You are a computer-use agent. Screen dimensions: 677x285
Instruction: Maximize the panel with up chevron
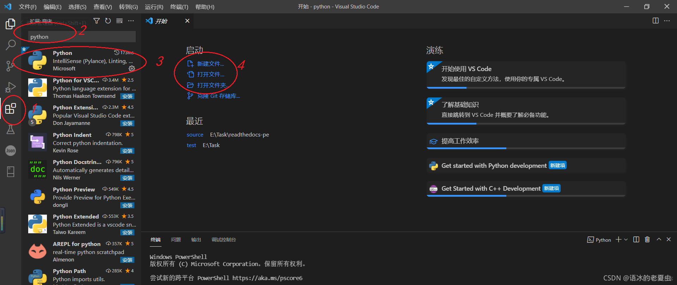coord(659,239)
